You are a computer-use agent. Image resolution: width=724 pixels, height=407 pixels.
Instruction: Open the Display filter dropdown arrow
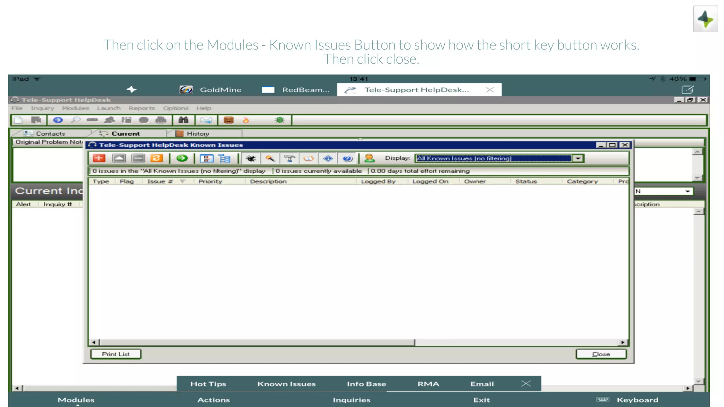click(578, 158)
